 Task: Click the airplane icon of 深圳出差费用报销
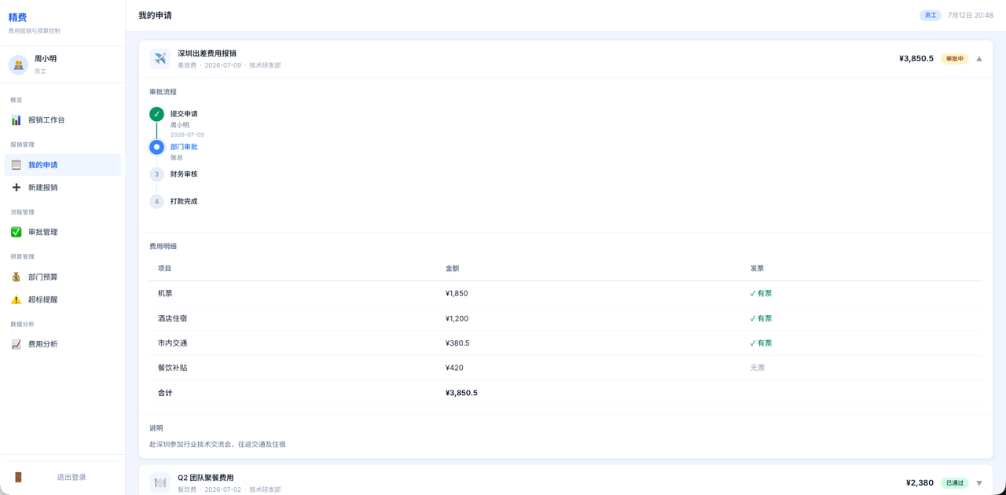click(x=160, y=59)
